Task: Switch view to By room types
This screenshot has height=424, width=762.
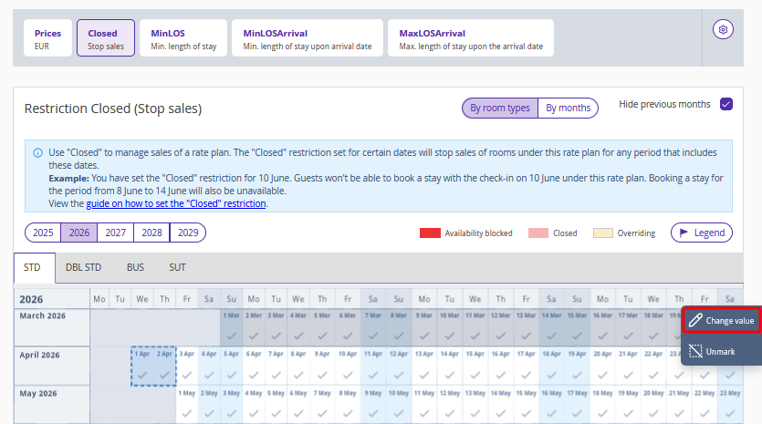Action: point(499,109)
